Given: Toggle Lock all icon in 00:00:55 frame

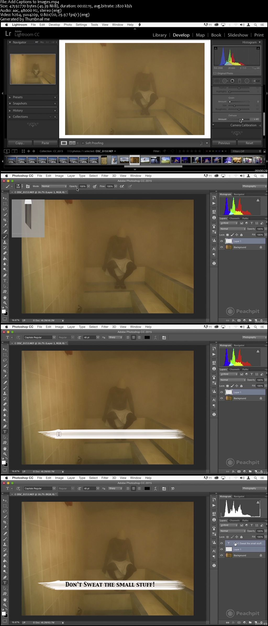Looking at the screenshot, I should pyautogui.click(x=241, y=235).
